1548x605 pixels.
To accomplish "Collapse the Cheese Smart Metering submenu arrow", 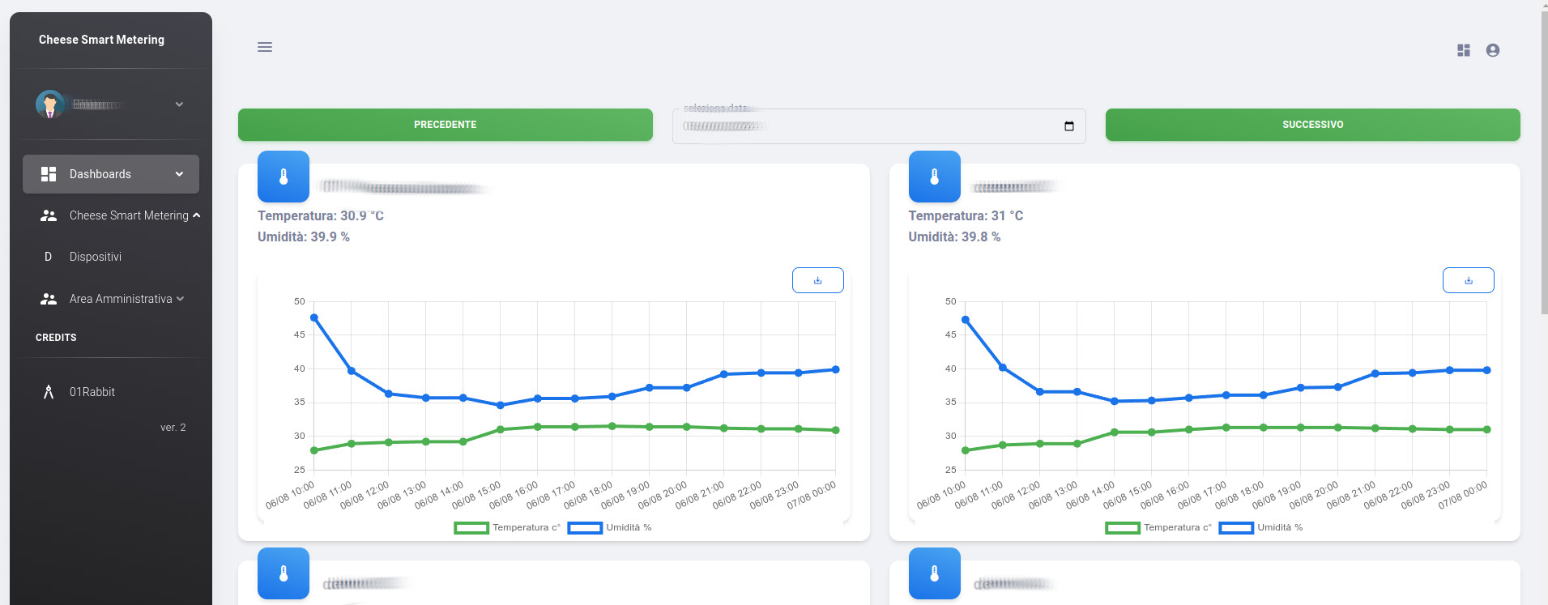I will tap(196, 215).
